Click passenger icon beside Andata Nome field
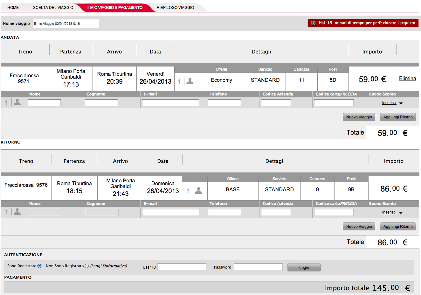The height and width of the screenshot is (295, 421). click(x=17, y=102)
